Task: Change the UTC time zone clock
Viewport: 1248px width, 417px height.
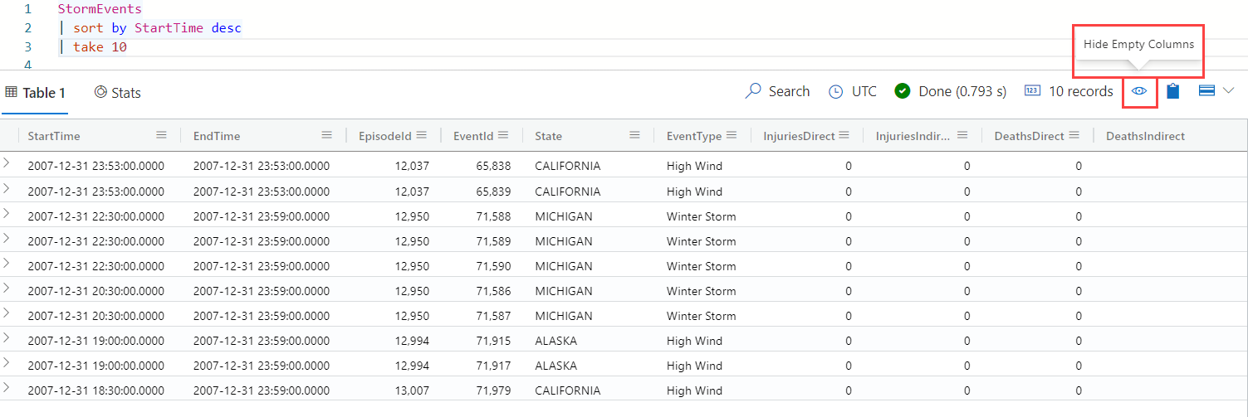Action: point(836,91)
